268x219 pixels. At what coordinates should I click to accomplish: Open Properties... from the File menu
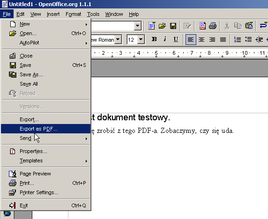(45, 151)
